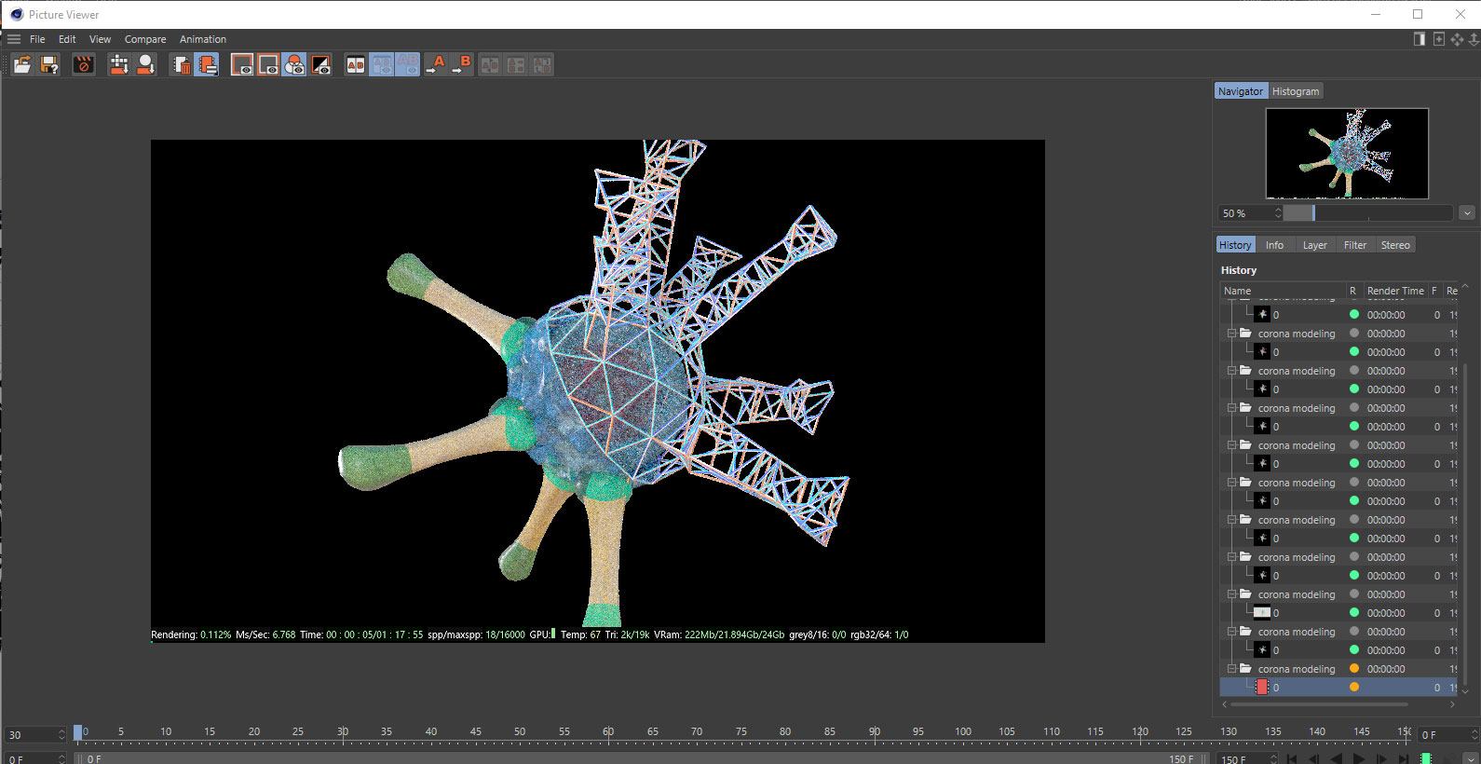Open the Compare menu
The height and width of the screenshot is (764, 1481).
click(x=145, y=39)
